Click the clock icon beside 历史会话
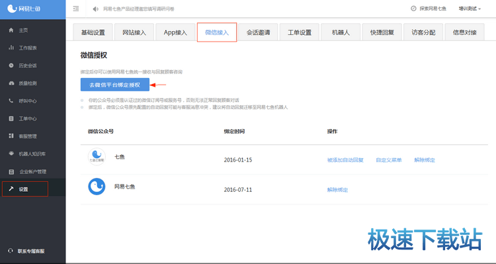Viewport: 496px width, 264px height. click(x=11, y=66)
